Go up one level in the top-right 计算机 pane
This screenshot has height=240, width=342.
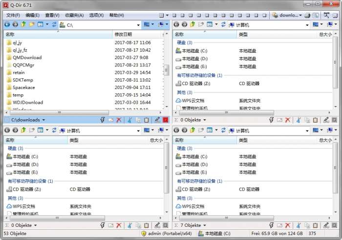click(x=192, y=24)
